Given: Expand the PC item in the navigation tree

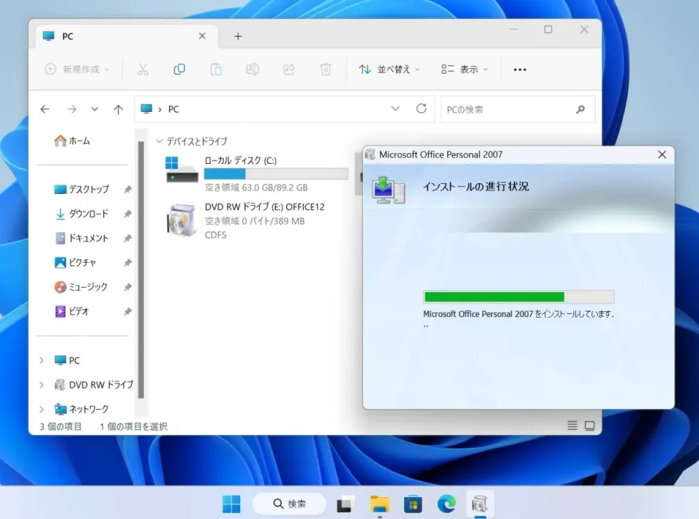Looking at the screenshot, I should (42, 360).
